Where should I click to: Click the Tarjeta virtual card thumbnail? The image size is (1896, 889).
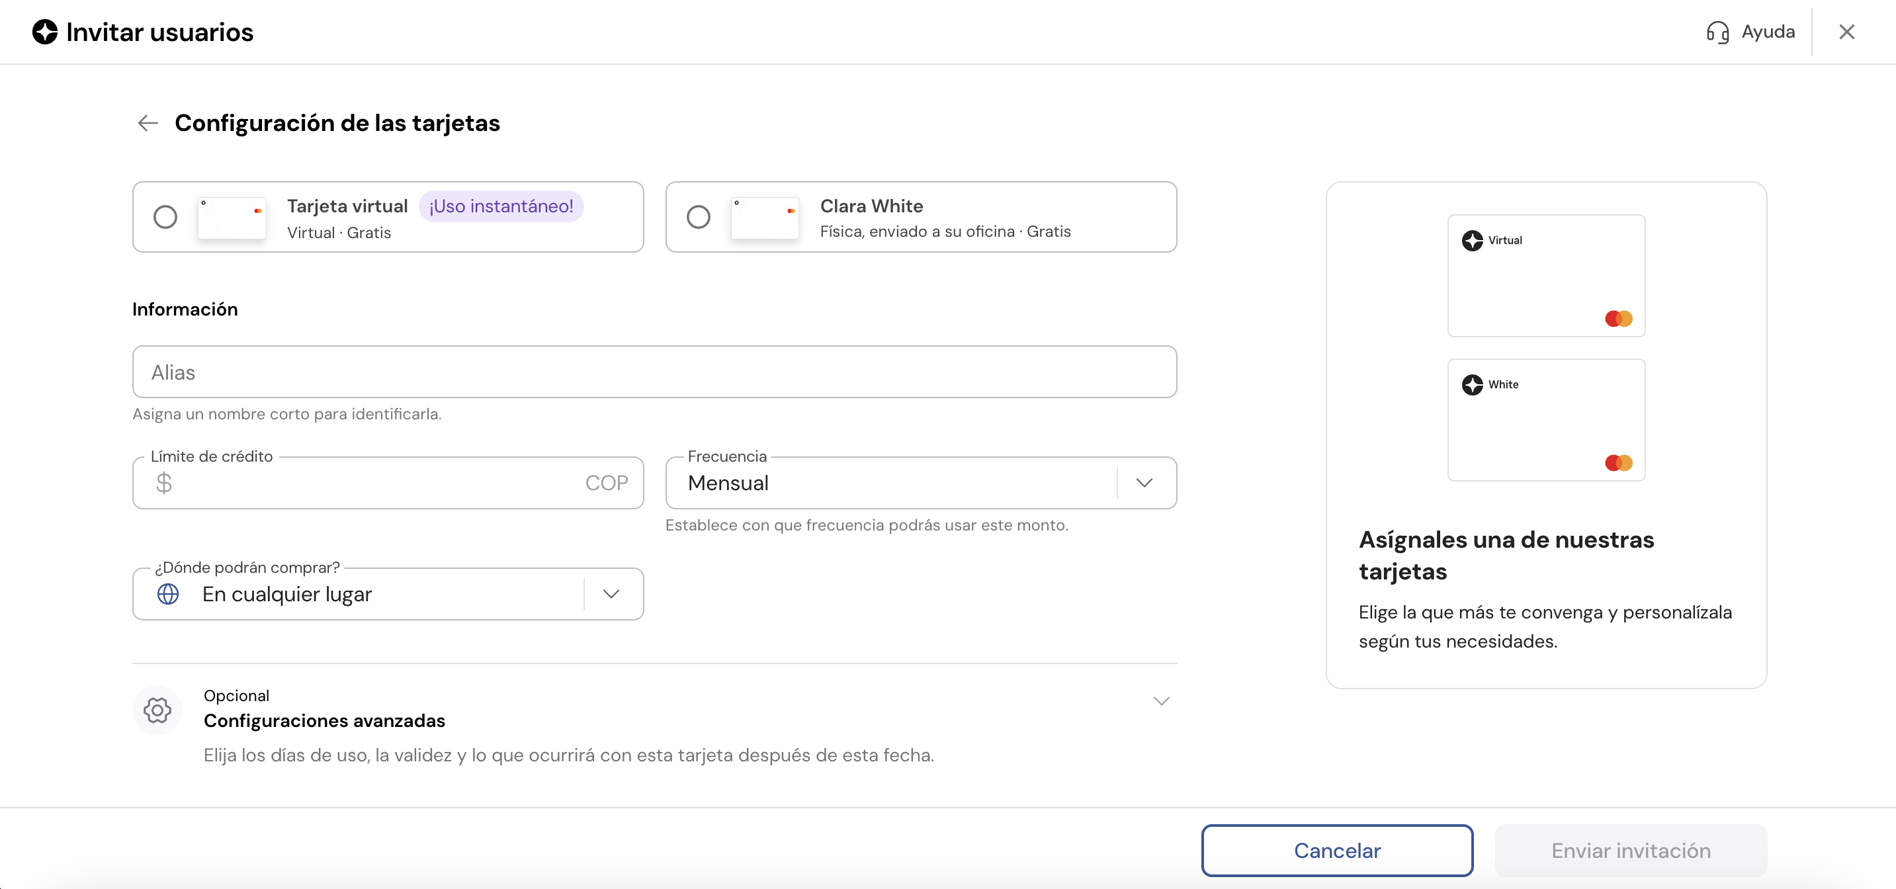point(232,217)
